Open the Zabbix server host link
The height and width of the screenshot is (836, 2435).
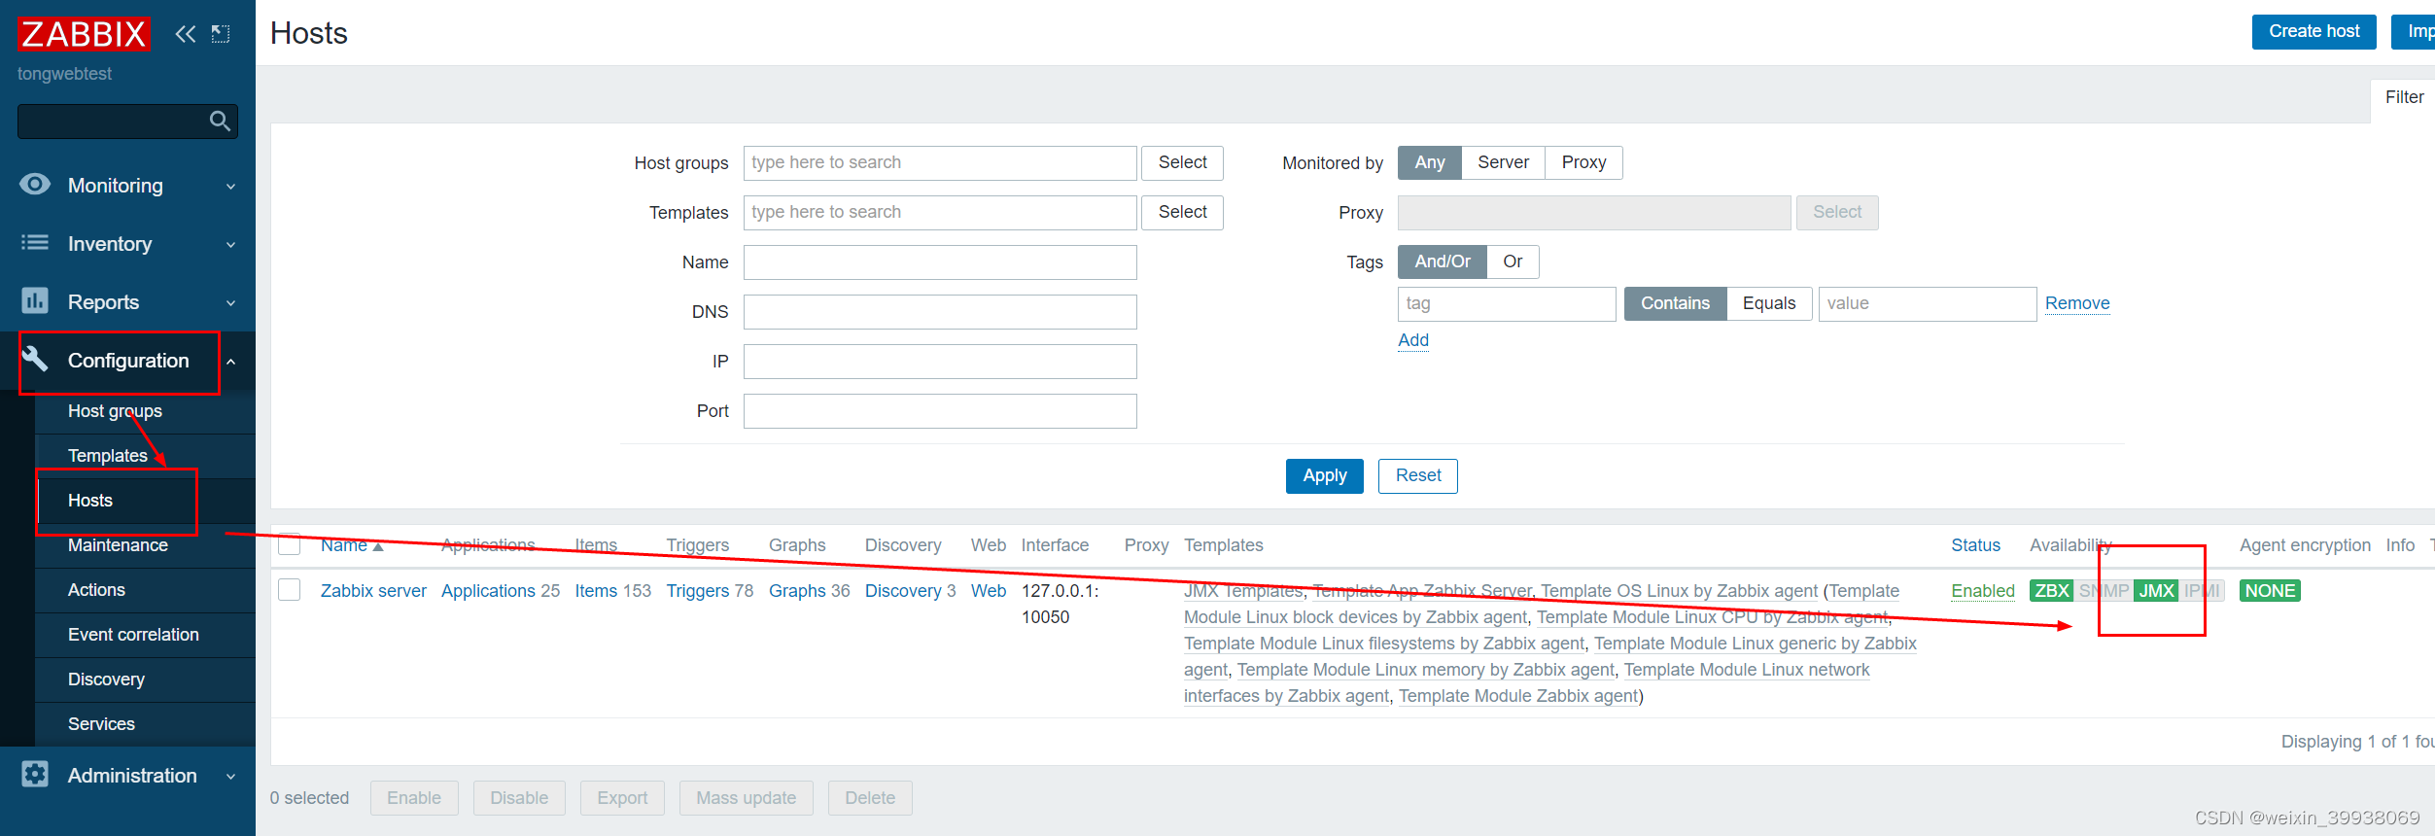click(373, 591)
